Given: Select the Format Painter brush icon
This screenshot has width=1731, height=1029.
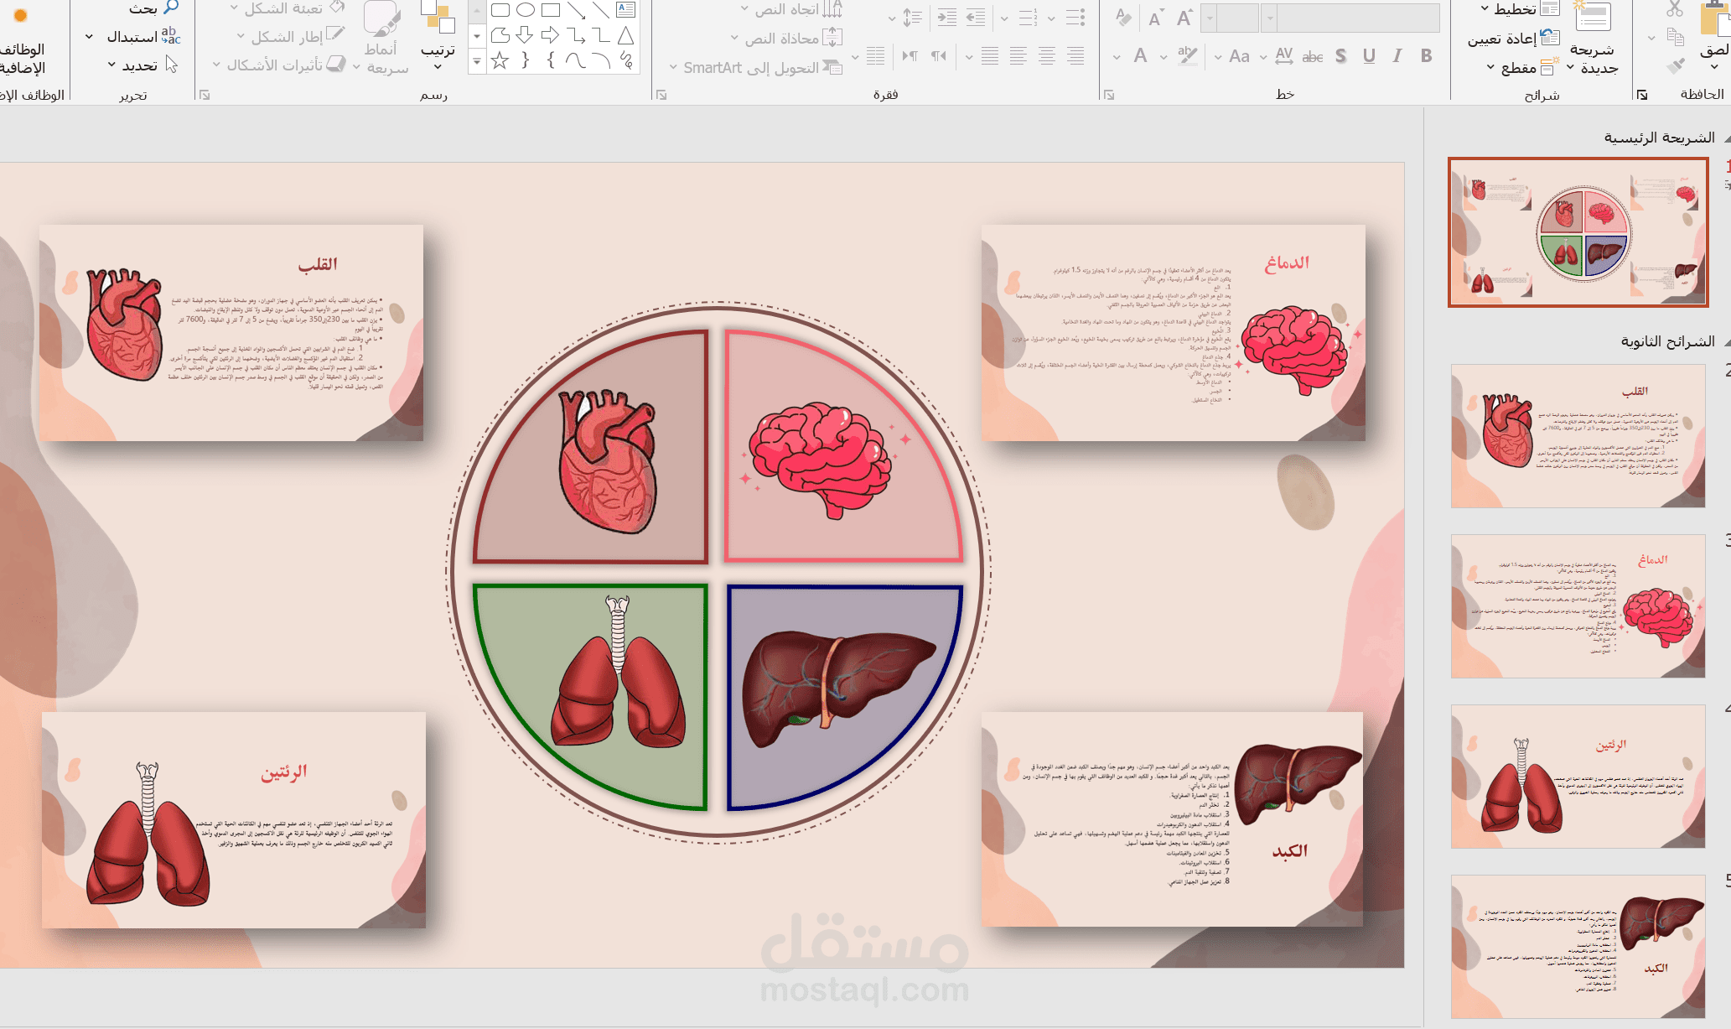Looking at the screenshot, I should coord(1675,65).
